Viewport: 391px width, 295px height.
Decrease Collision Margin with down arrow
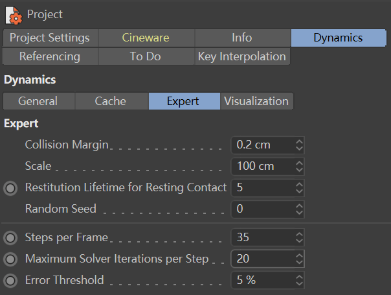pyautogui.click(x=299, y=148)
